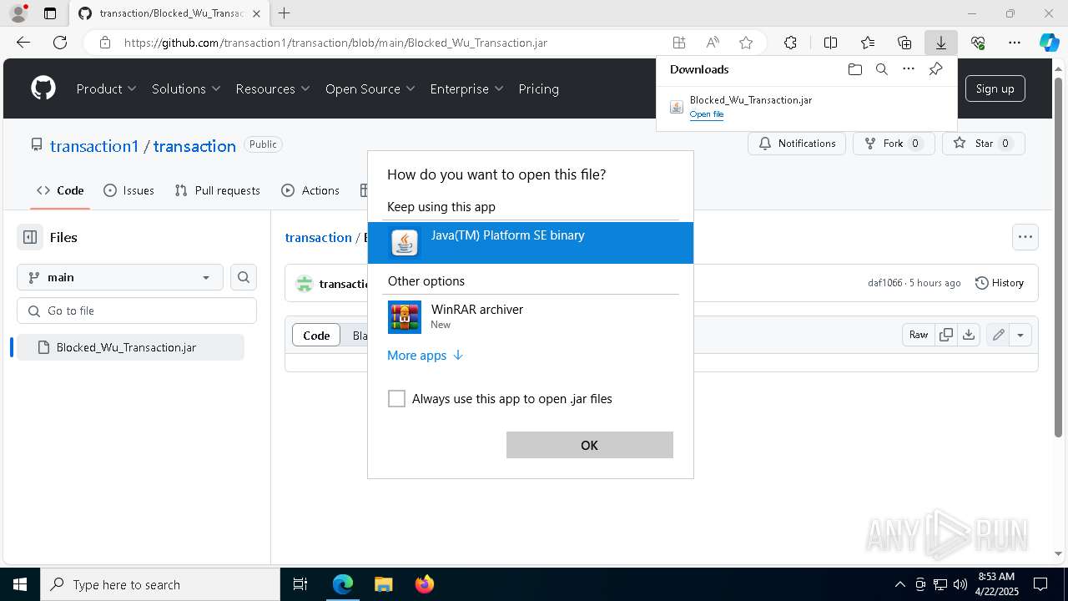
Task: Refresh the page with reload icon
Action: point(60,43)
